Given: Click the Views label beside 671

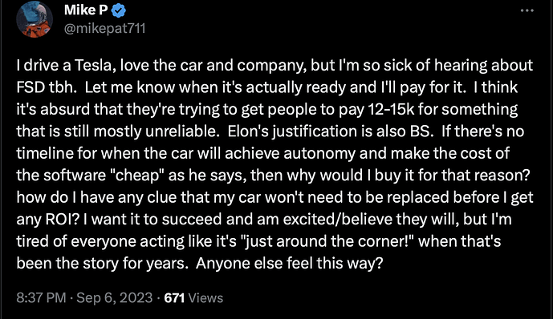Looking at the screenshot, I should [x=205, y=298].
